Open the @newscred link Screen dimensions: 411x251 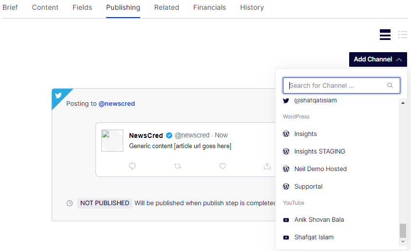[x=117, y=104]
